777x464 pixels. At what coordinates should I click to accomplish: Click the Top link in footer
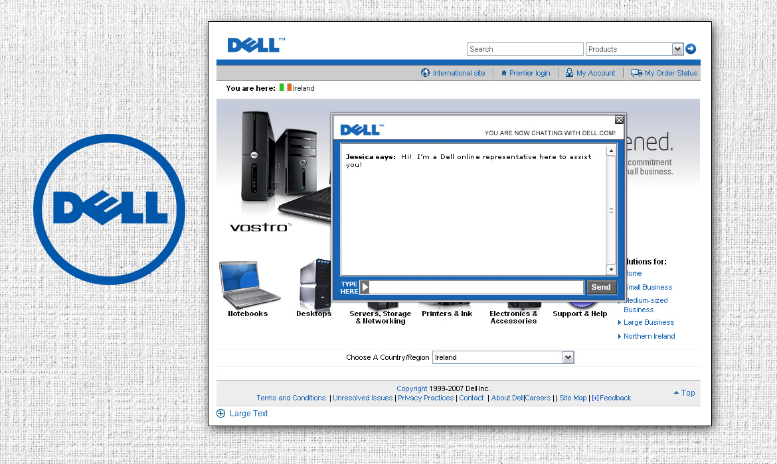click(688, 393)
